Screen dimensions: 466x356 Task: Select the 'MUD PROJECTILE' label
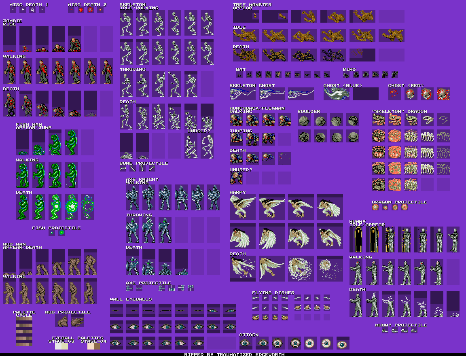[68, 312]
